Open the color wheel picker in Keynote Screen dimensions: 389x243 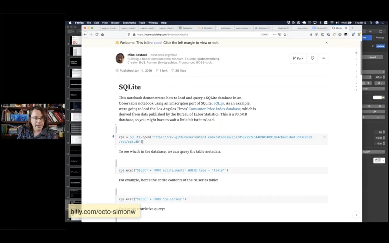(x=384, y=98)
